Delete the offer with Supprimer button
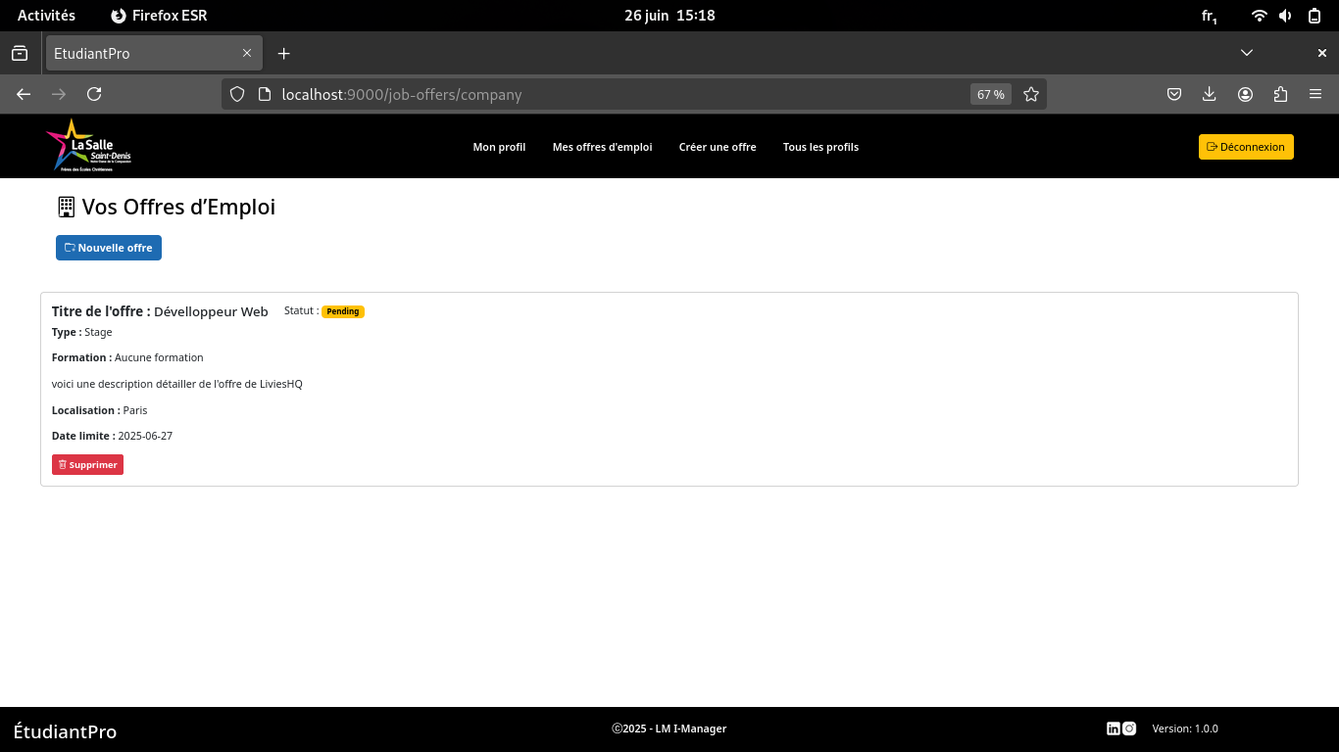 pos(87,465)
